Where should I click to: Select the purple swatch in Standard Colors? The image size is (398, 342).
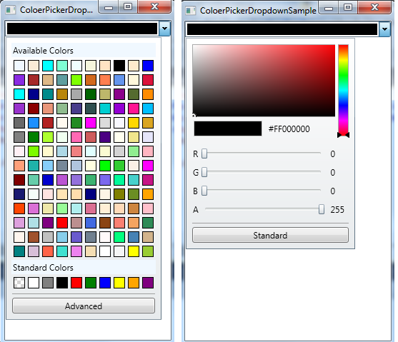coord(148,283)
